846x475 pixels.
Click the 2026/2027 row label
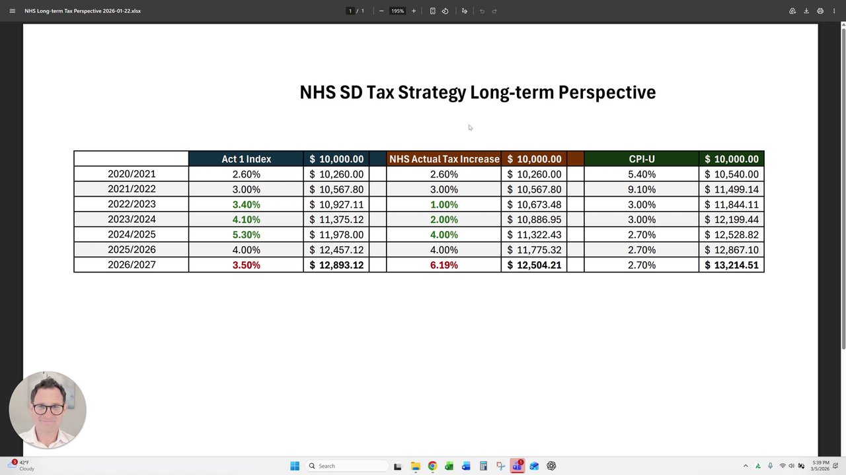pyautogui.click(x=132, y=265)
